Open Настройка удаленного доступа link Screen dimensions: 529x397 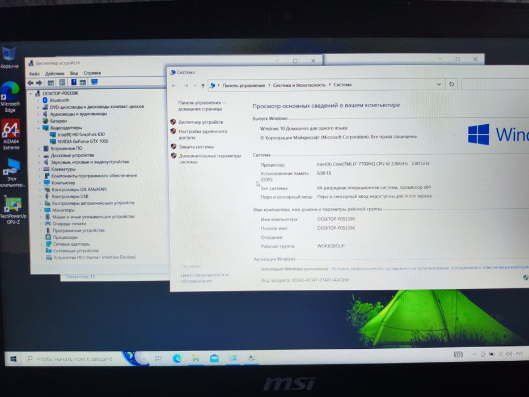click(203, 134)
